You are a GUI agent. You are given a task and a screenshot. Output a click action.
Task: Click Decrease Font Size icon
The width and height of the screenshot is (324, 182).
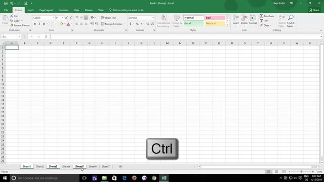tap(71, 18)
